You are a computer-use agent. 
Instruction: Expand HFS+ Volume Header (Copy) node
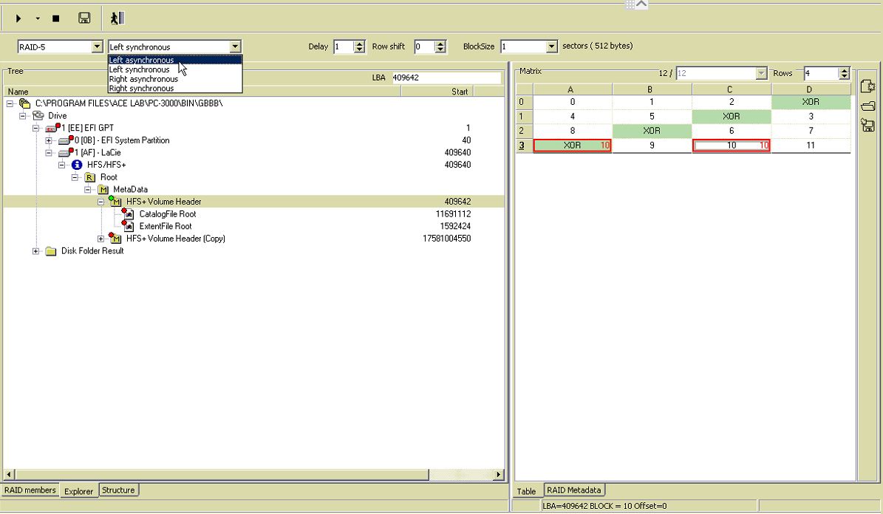pos(100,239)
